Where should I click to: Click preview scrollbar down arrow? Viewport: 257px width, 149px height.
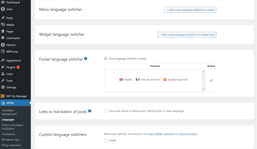(203, 89)
